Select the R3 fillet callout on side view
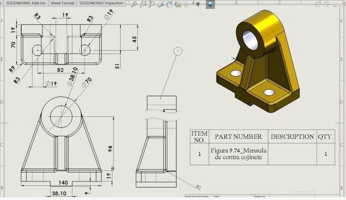 (198, 187)
